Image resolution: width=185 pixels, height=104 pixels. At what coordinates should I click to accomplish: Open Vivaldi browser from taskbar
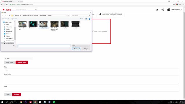pyautogui.click(x=31, y=102)
